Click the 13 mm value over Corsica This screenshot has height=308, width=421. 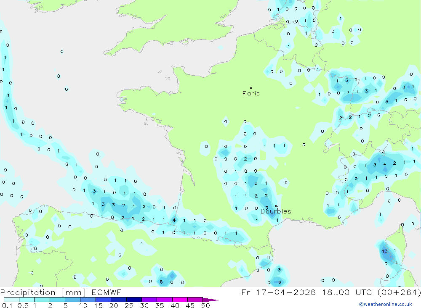(x=385, y=251)
